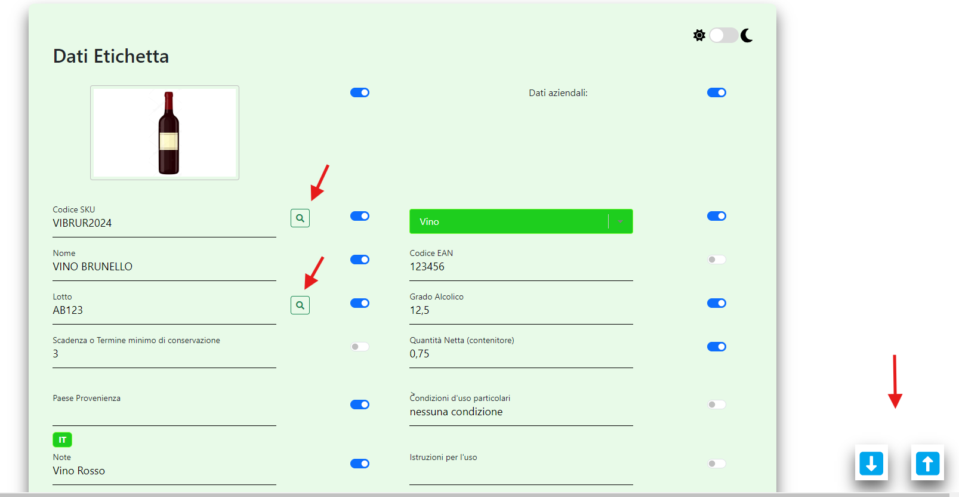Enable the Scadenza field toggle
This screenshot has height=497, width=959.
360,347
